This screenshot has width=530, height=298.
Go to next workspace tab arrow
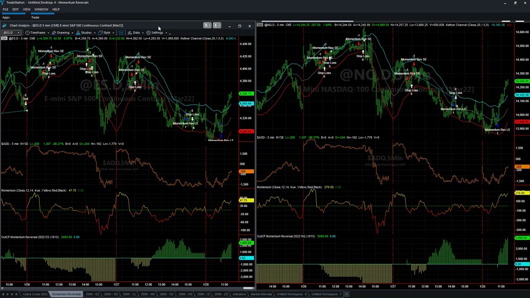(x=12, y=294)
